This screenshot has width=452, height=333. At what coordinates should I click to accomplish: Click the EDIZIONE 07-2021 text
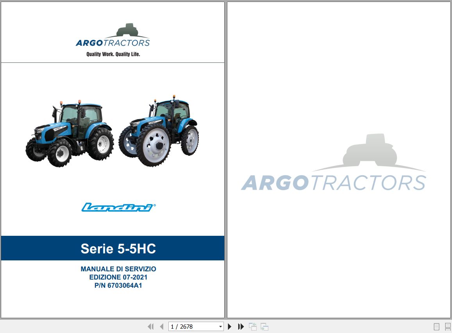[x=118, y=277]
